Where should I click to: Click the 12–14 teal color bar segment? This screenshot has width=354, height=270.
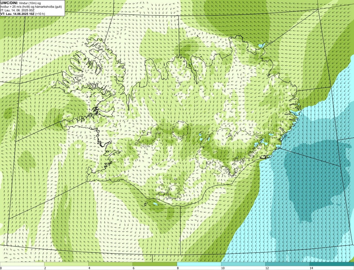click(x=288, y=264)
